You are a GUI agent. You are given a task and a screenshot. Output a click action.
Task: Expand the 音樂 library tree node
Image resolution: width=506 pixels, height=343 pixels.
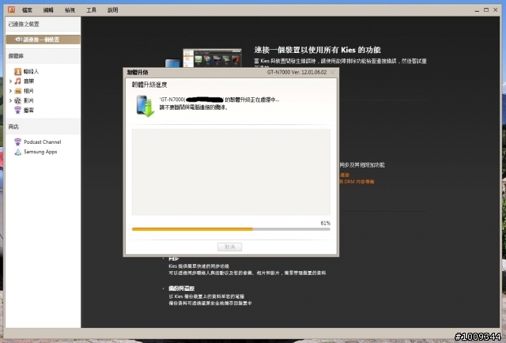[10, 81]
